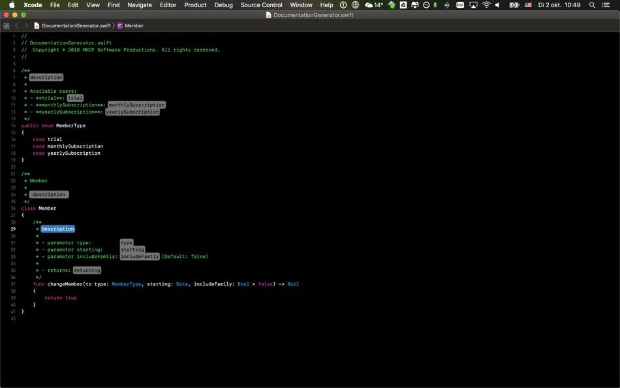
Task: Select the description placeholder on line 24
Action: tap(49, 195)
